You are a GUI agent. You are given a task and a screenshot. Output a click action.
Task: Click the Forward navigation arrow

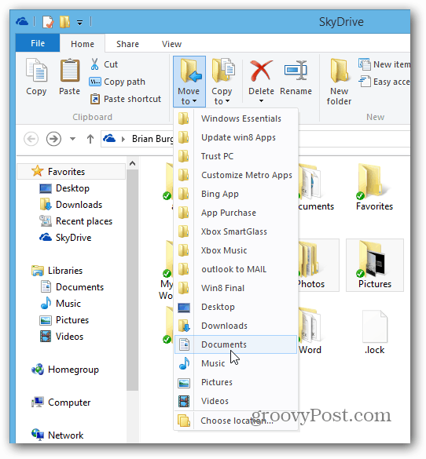pyautogui.click(x=53, y=139)
